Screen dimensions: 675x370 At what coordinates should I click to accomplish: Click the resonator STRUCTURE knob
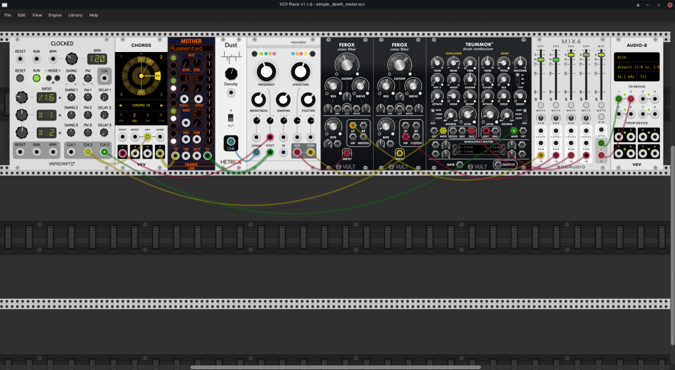pyautogui.click(x=301, y=72)
